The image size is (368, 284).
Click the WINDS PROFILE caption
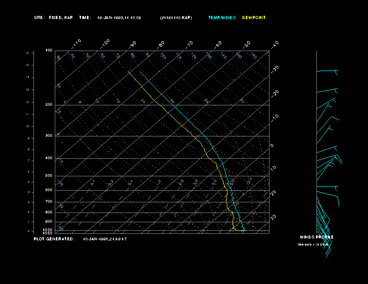point(317,237)
